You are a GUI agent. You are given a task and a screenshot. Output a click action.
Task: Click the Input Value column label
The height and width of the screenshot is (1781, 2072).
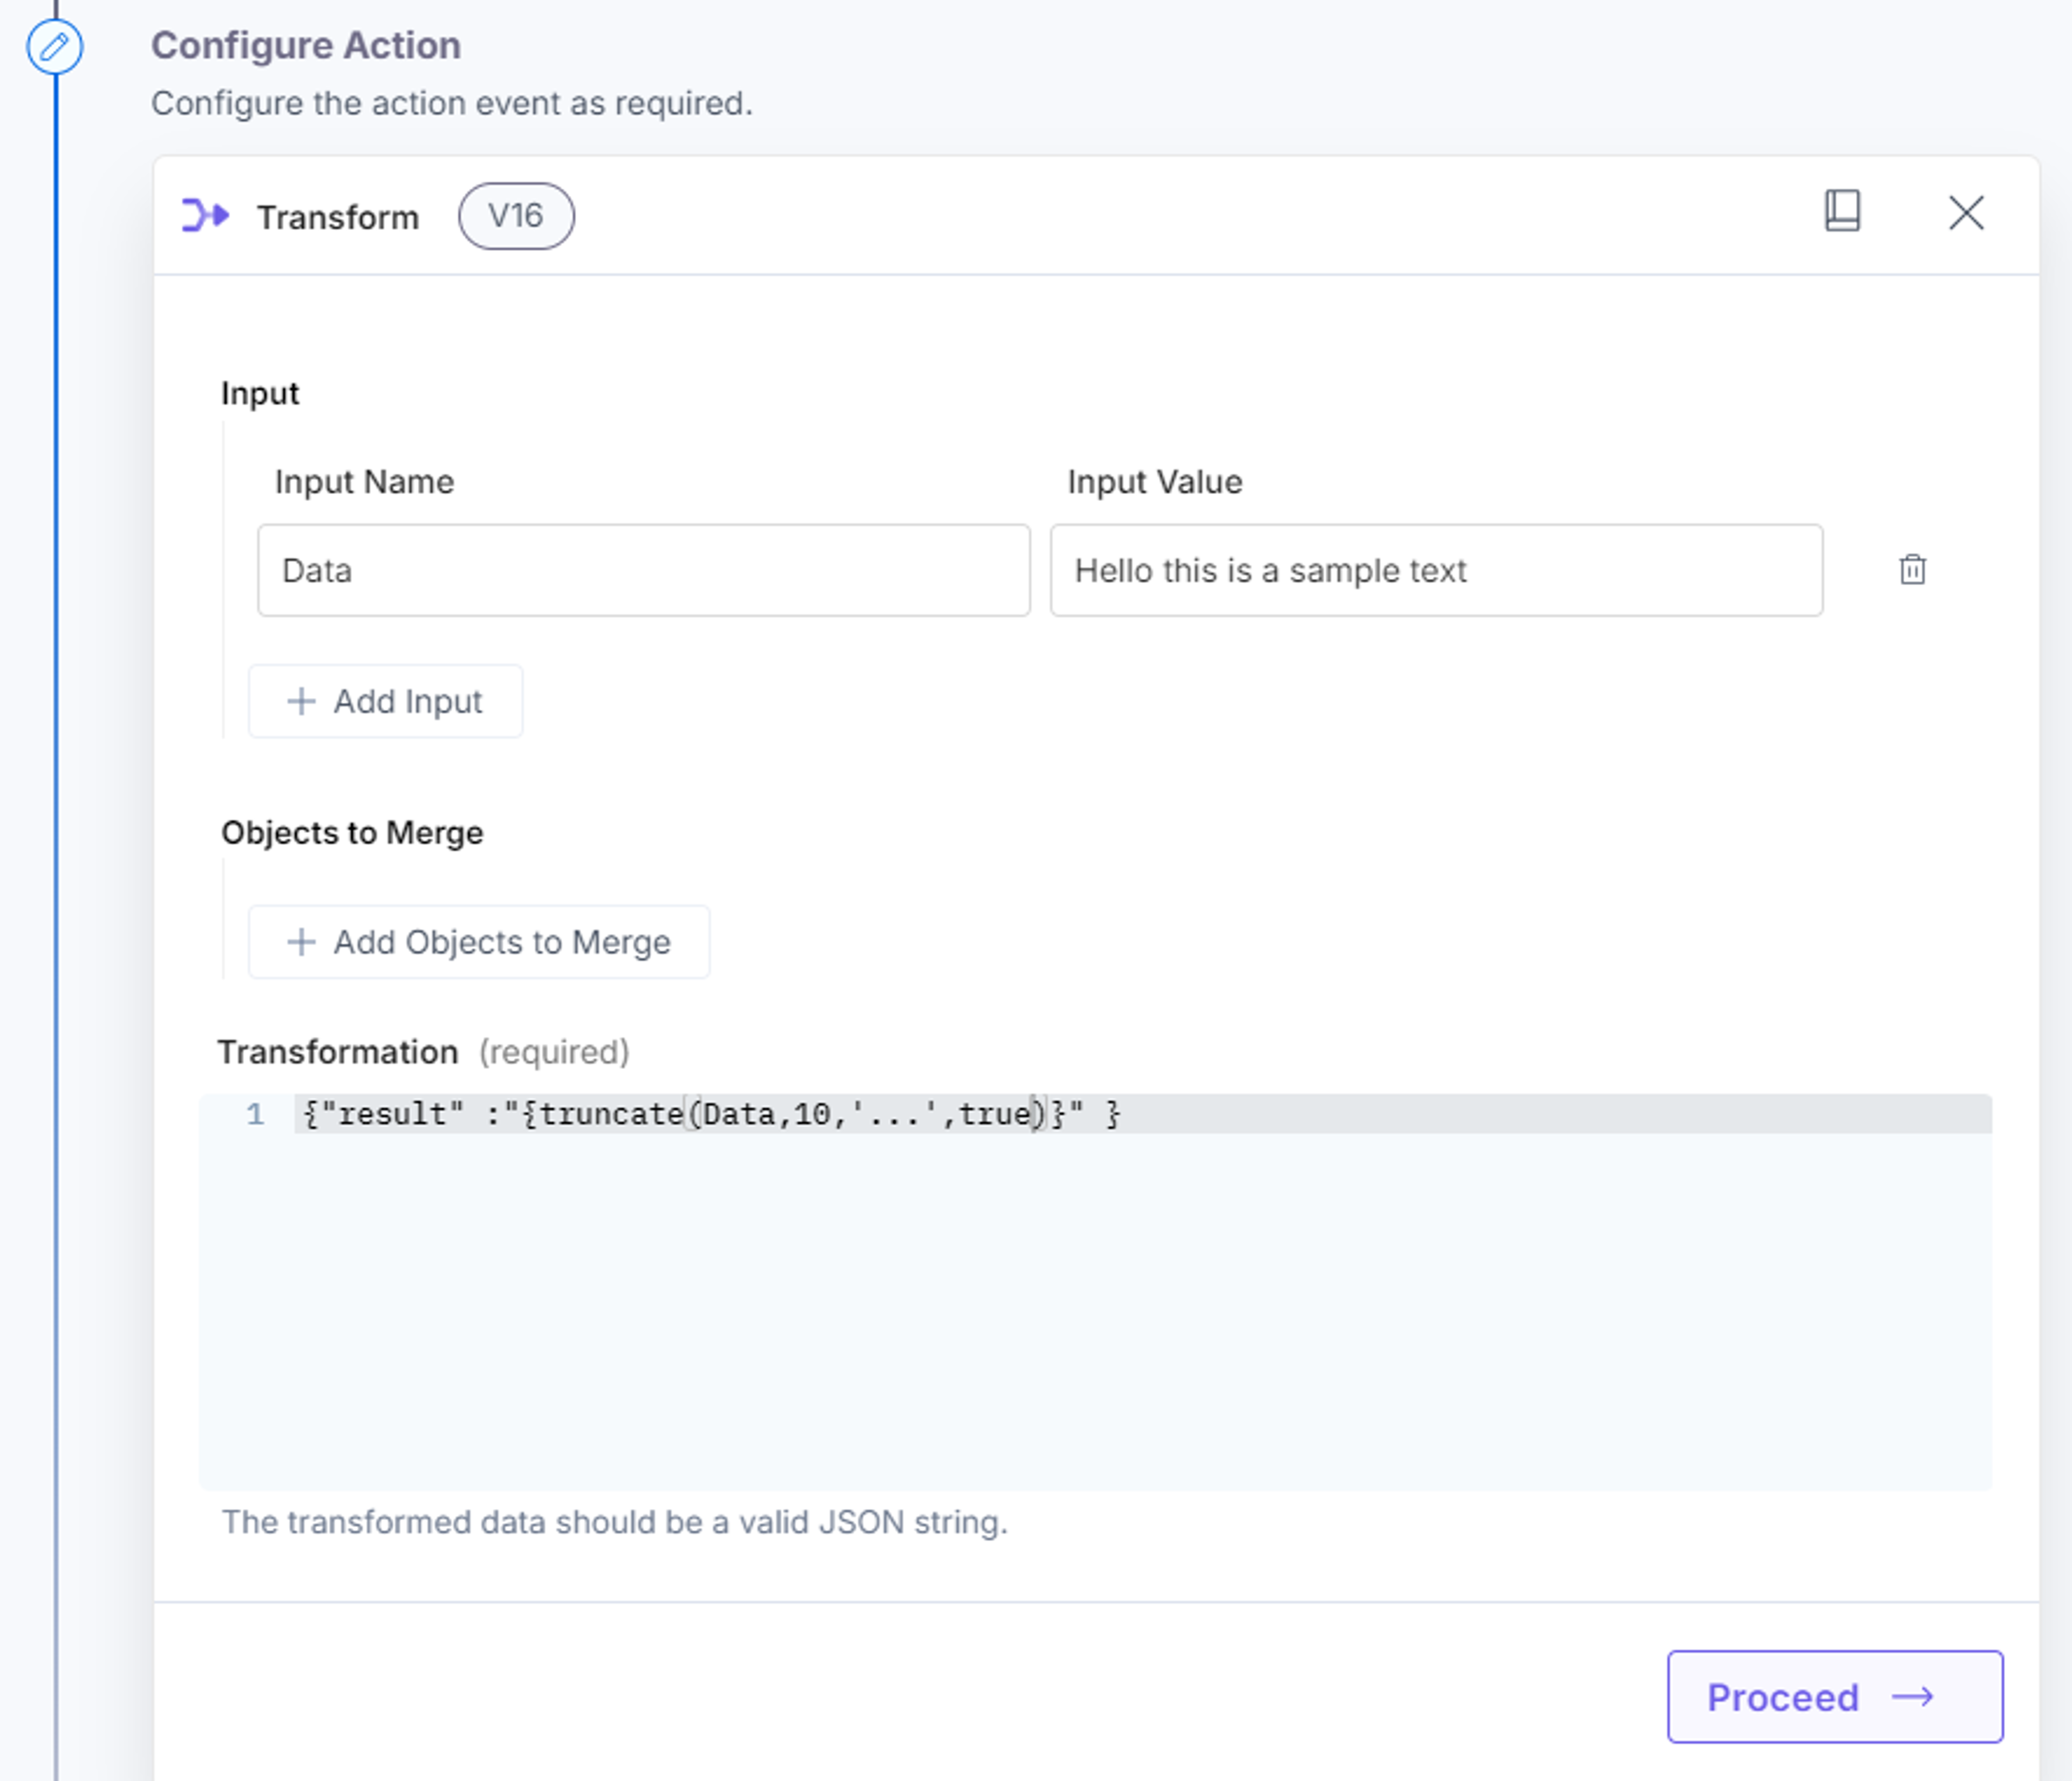tap(1155, 483)
